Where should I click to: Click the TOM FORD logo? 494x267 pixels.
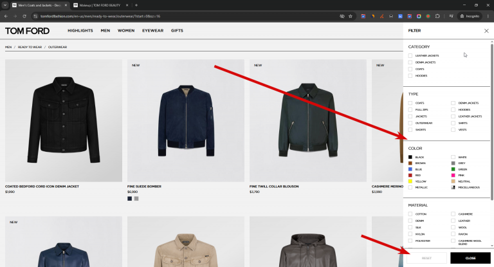point(27,31)
